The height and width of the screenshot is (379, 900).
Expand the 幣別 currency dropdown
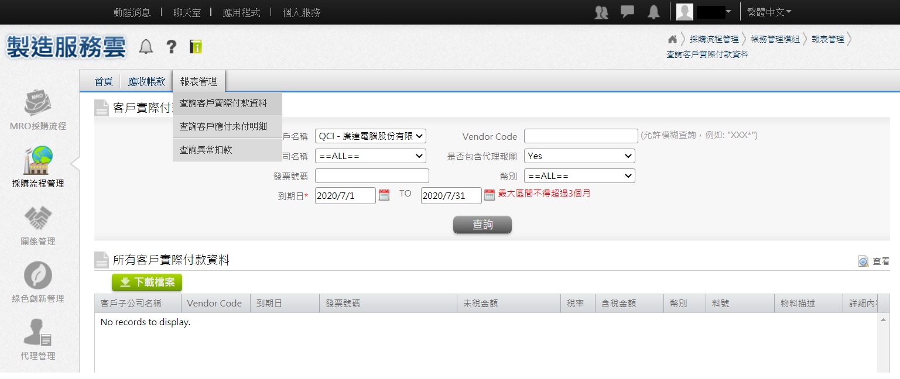point(580,176)
